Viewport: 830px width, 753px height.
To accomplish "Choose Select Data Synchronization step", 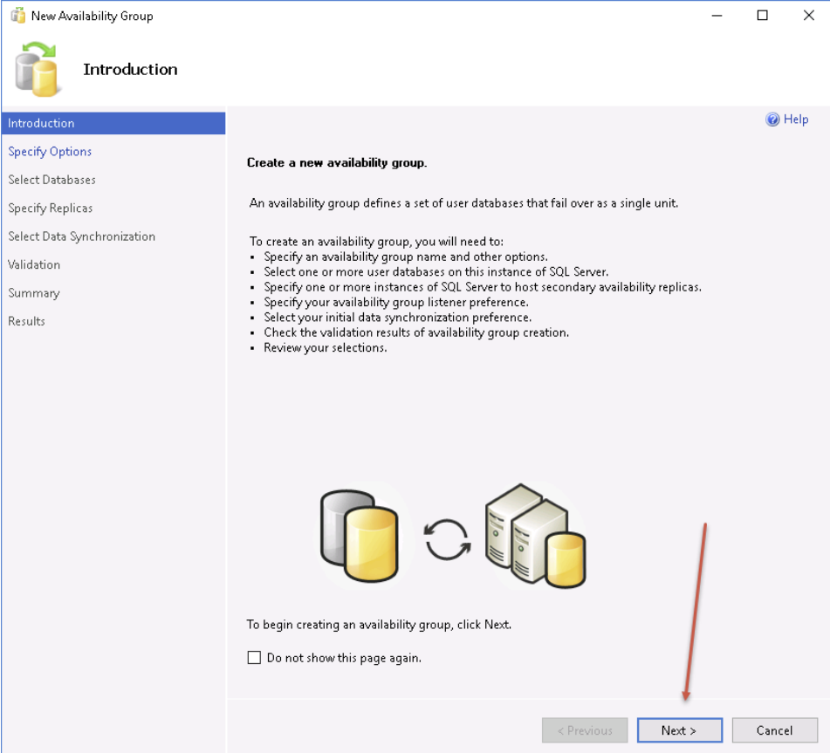I will [81, 236].
